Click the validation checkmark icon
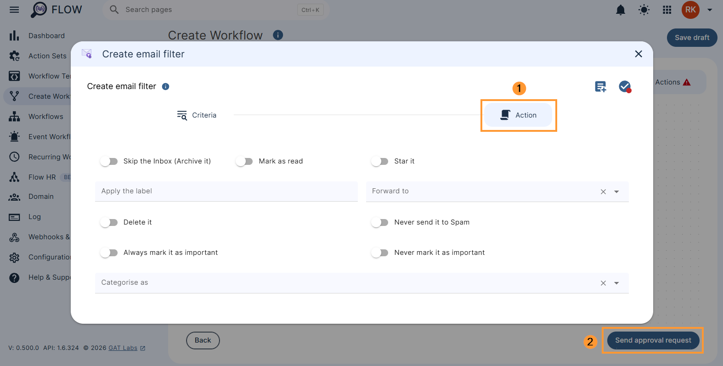 click(625, 86)
